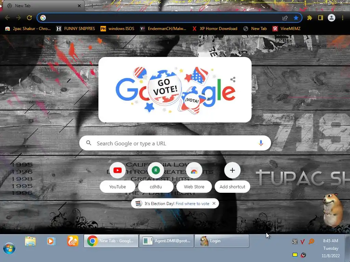Share this page via the share icon

(285, 18)
